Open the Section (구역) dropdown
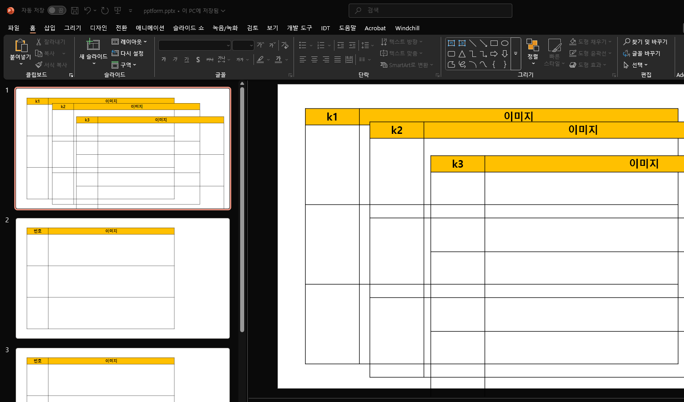This screenshot has height=402, width=684. [124, 64]
